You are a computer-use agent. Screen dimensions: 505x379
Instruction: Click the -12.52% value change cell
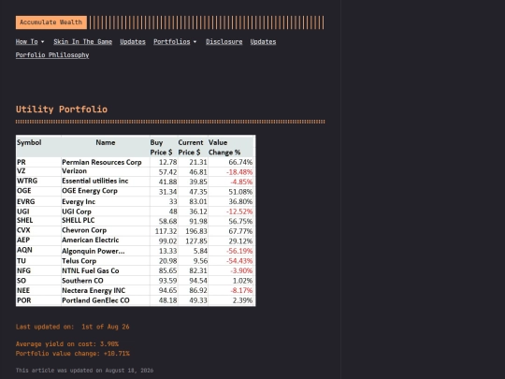coord(239,211)
